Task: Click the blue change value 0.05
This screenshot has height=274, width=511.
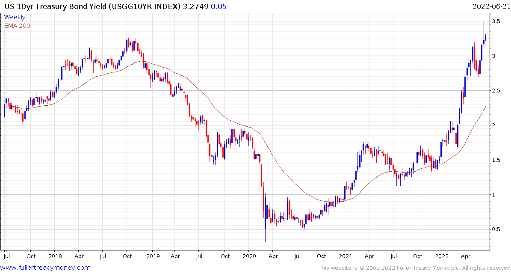Action: pyautogui.click(x=219, y=6)
